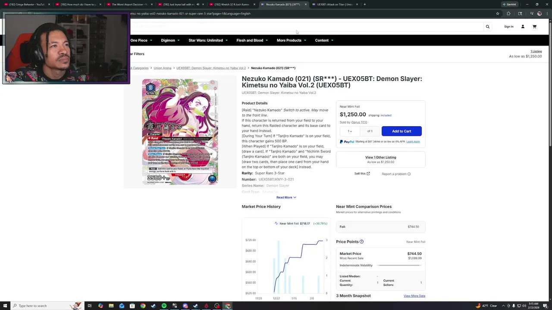Screen dimensions: 552x310
Task: Click the Nezuko Kamado card image
Action: coord(180,132)
